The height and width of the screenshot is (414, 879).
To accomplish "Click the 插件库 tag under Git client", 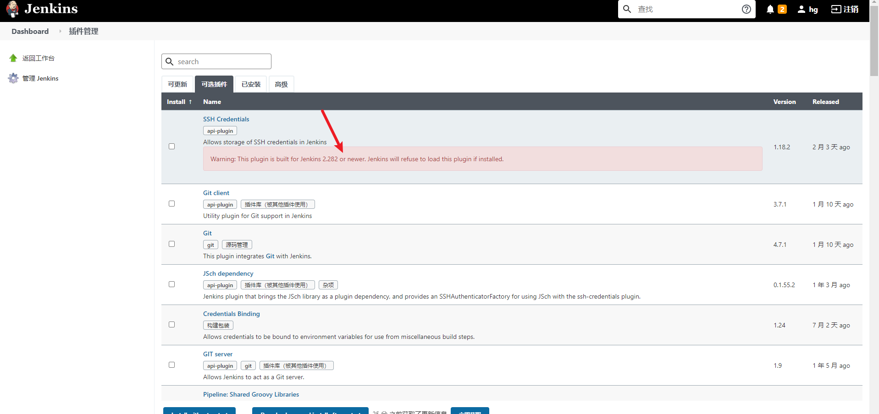I will coord(278,205).
